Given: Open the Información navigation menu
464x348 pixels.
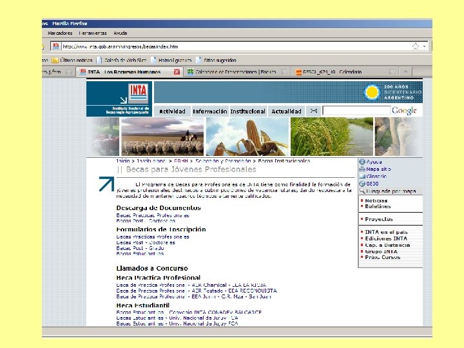Looking at the screenshot, I should [210, 111].
